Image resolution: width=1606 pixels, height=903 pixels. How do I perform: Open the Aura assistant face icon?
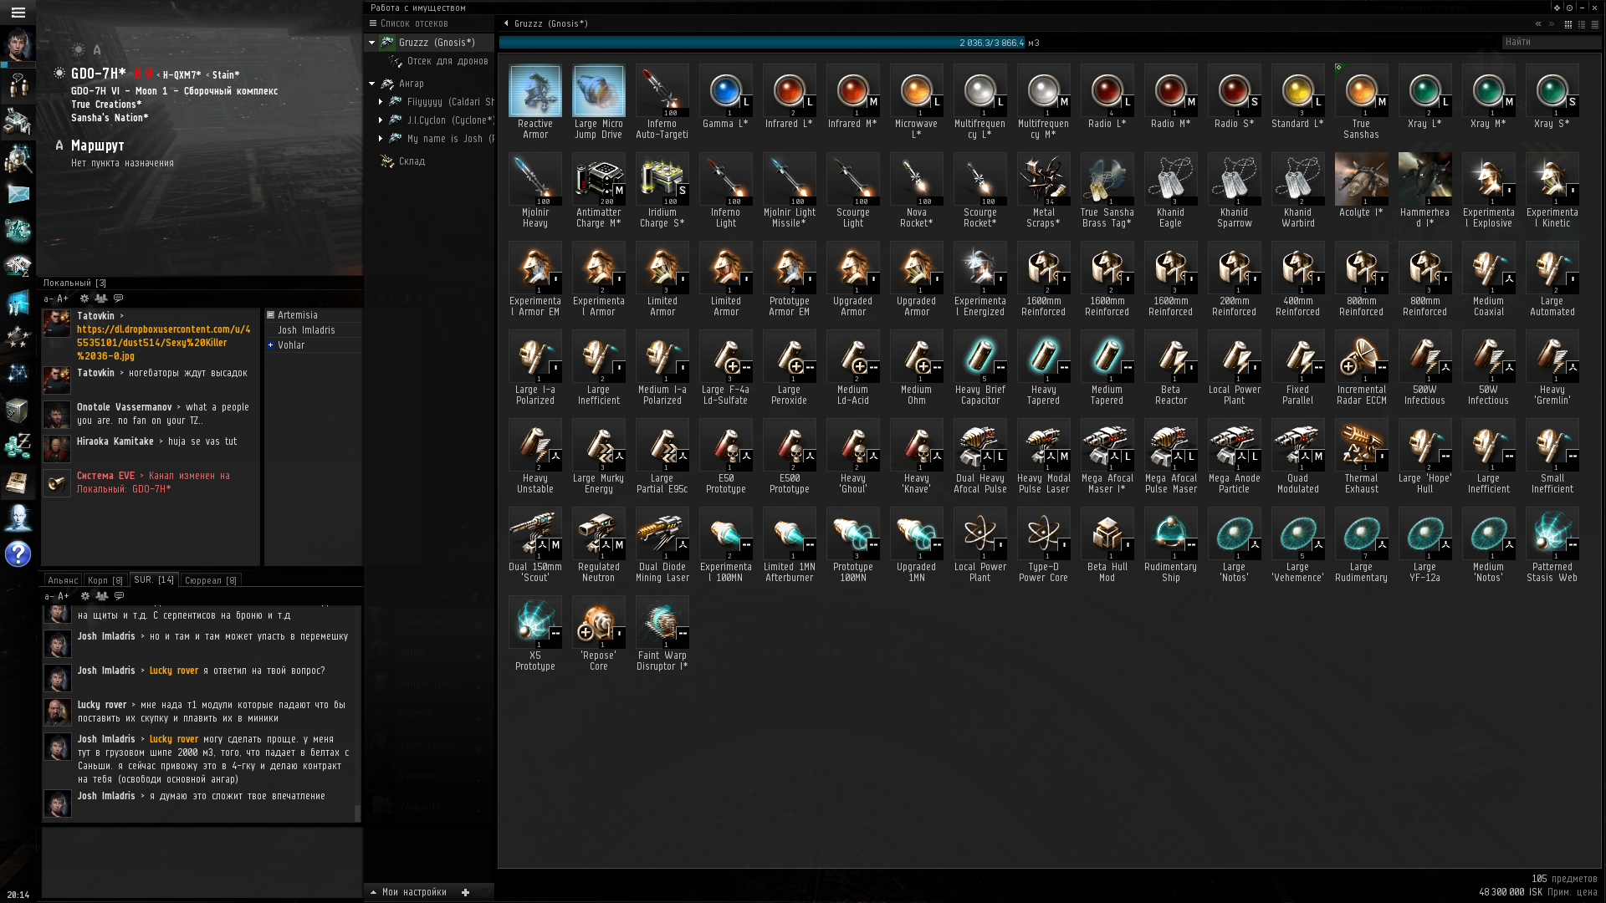coord(18,518)
